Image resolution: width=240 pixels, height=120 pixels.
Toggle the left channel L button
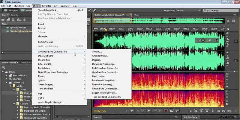pyautogui.click(x=236, y=41)
